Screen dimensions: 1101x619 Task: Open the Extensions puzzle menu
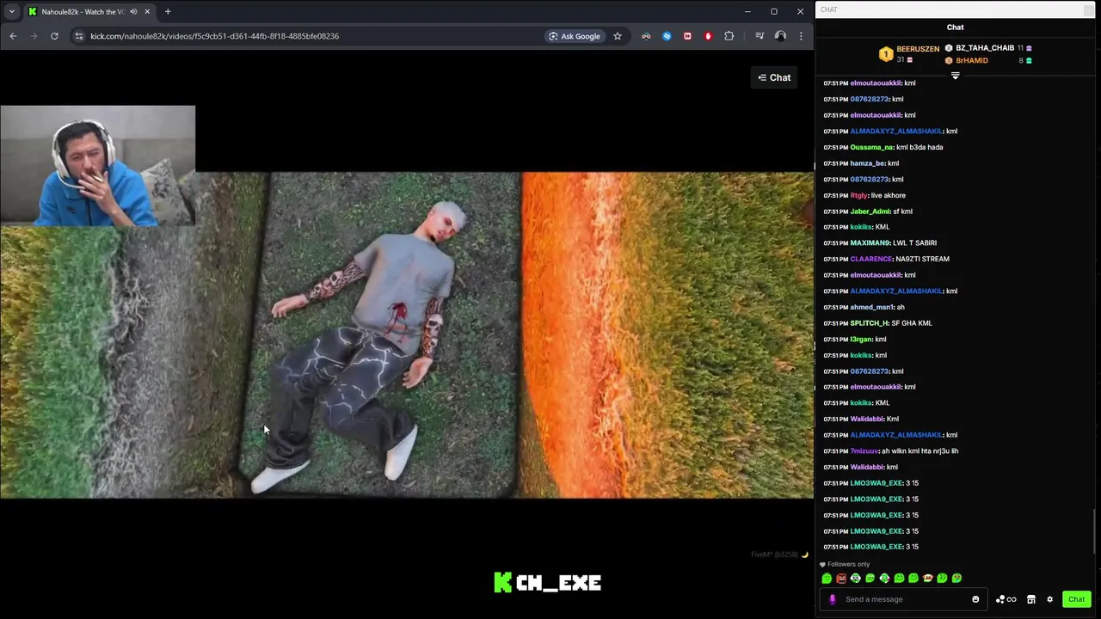[x=729, y=36]
